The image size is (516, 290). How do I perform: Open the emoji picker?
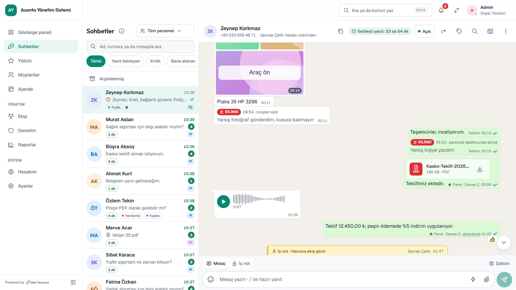(211, 279)
